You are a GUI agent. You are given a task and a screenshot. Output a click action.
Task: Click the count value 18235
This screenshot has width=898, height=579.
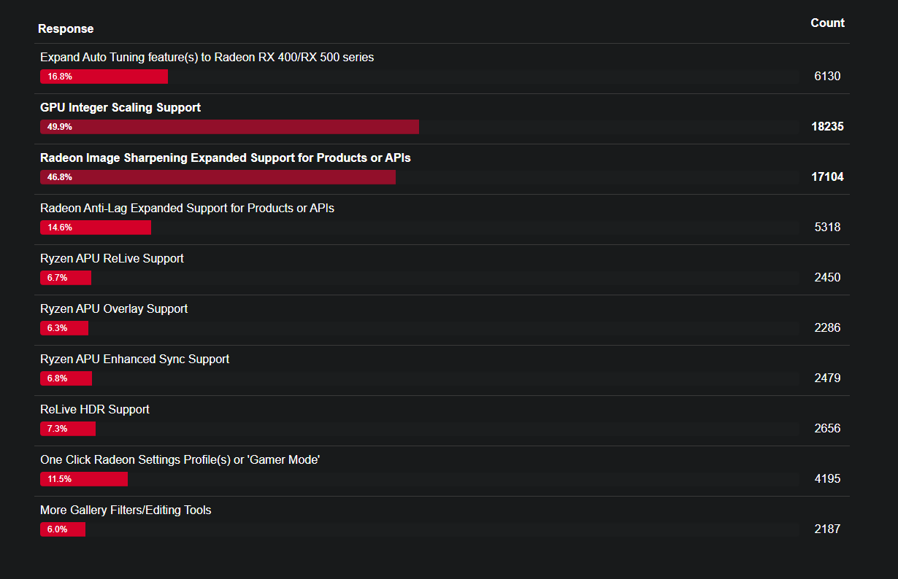tap(827, 126)
